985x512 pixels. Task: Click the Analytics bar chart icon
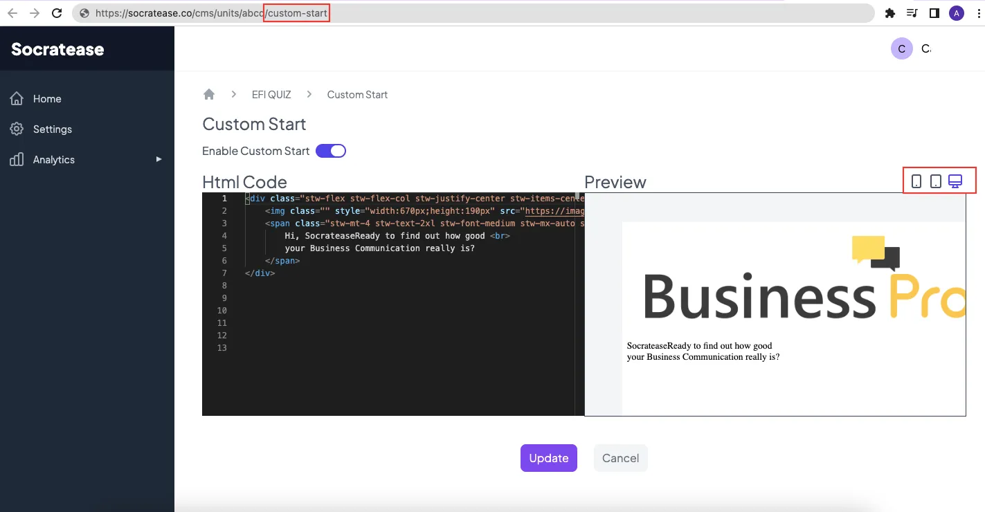[x=17, y=160]
